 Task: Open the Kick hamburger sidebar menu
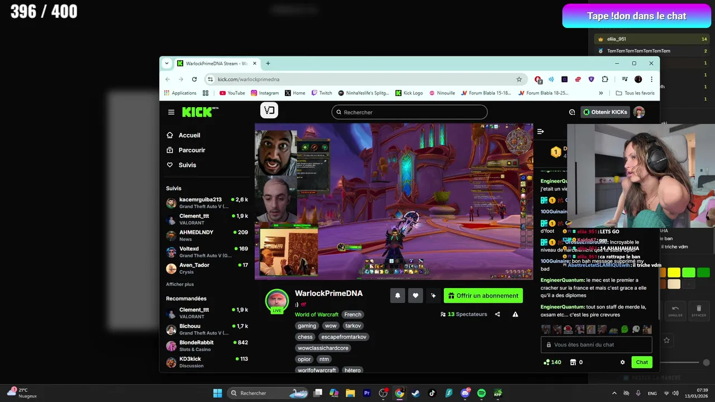(171, 112)
